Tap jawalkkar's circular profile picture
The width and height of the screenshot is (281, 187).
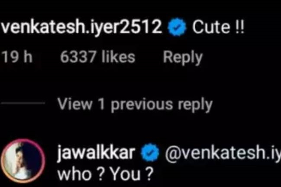pyautogui.click(x=23, y=160)
